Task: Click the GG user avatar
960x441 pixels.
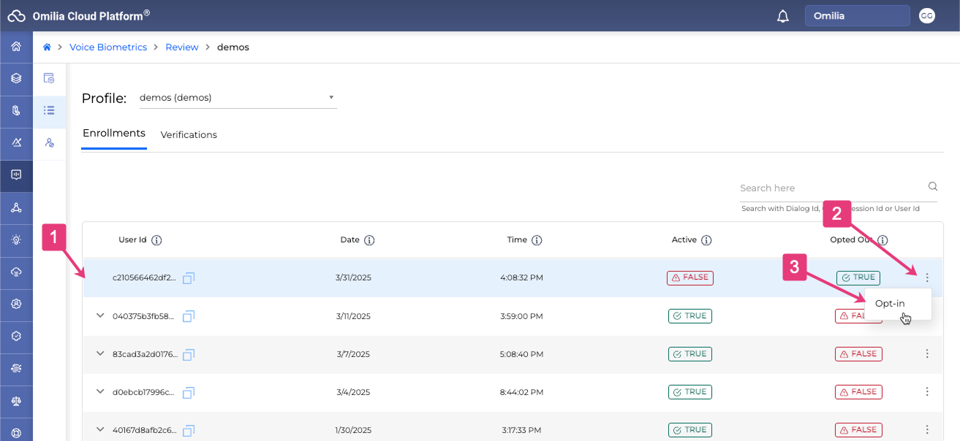Action: [927, 16]
